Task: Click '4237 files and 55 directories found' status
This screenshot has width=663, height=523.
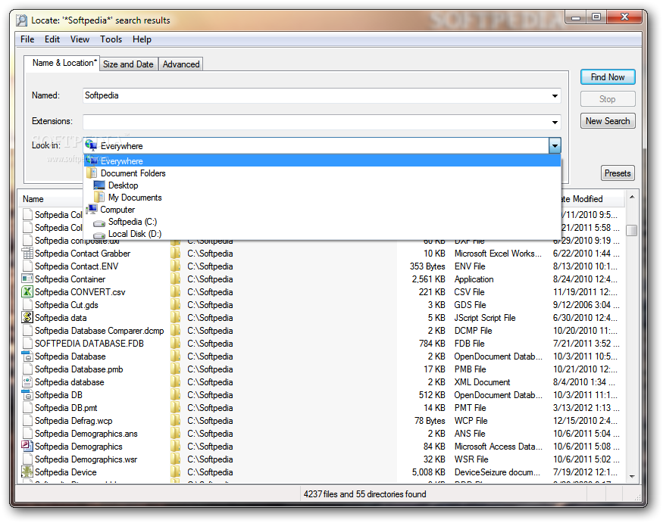Action: [x=365, y=493]
